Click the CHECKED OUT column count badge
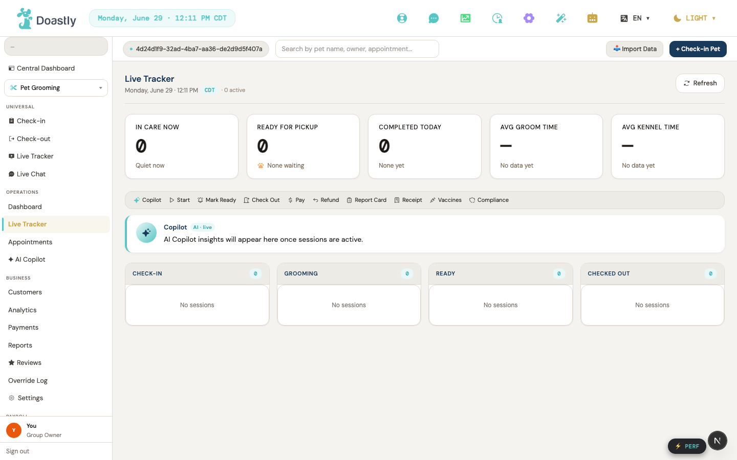Screen dimensions: 737x460 tap(710, 274)
